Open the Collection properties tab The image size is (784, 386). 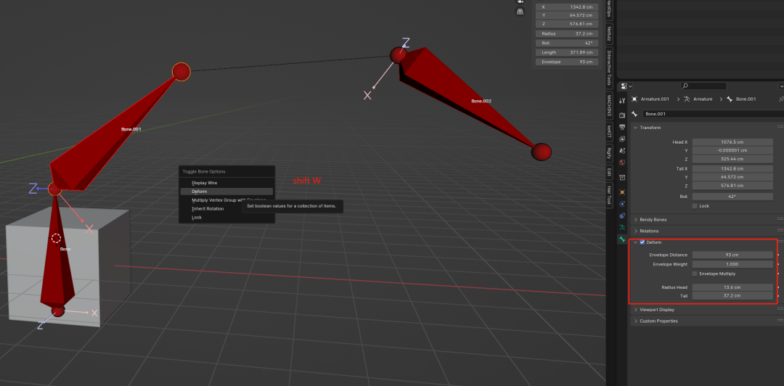pyautogui.click(x=622, y=178)
